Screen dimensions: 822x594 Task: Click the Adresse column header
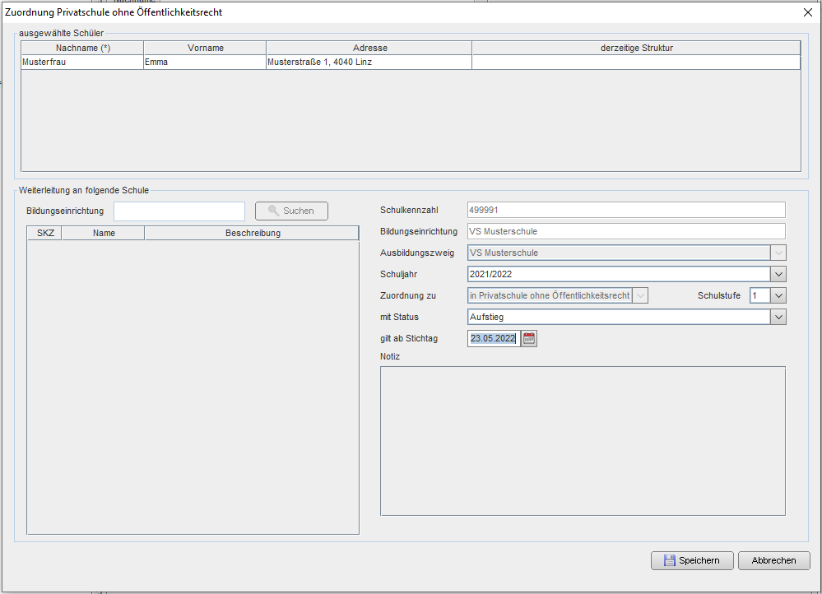(x=369, y=48)
